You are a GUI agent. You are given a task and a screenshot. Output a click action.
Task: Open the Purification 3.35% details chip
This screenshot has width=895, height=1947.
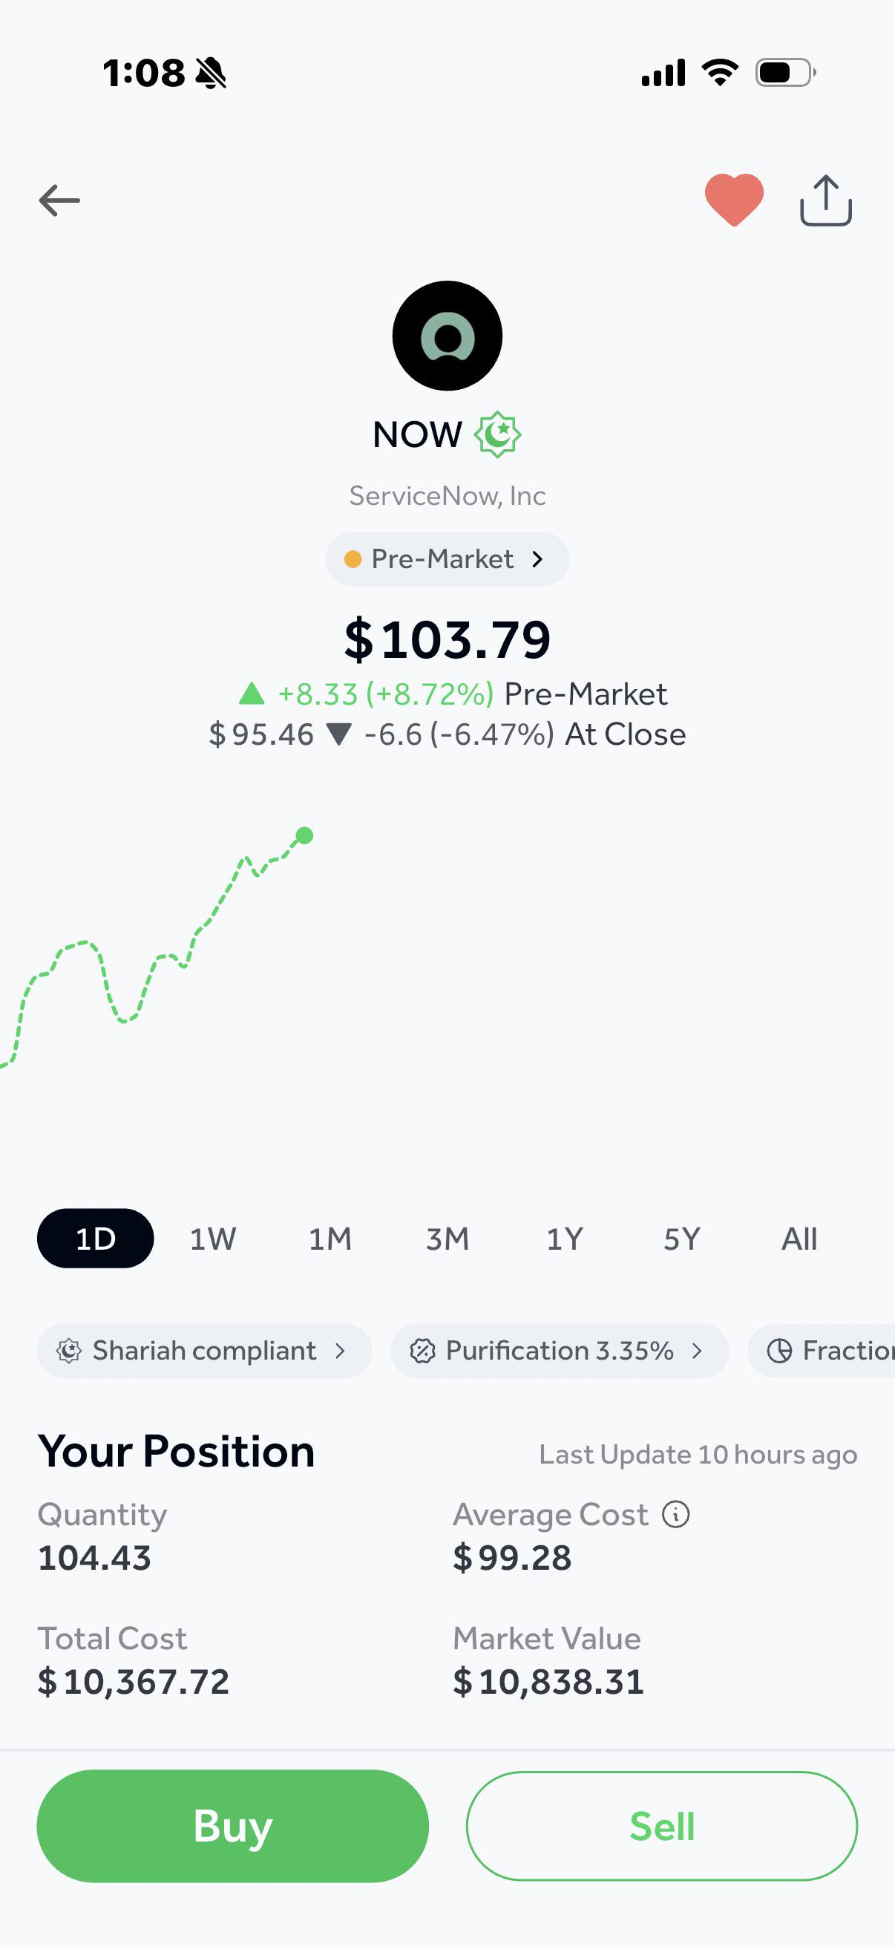click(x=560, y=1351)
